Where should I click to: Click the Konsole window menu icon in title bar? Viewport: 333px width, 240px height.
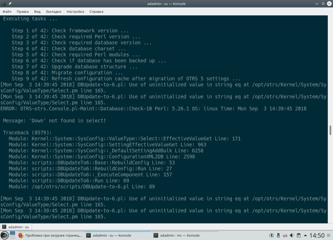pos(4,4)
